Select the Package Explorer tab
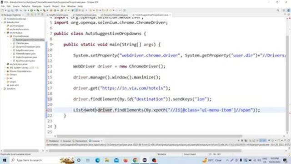 (12, 15)
